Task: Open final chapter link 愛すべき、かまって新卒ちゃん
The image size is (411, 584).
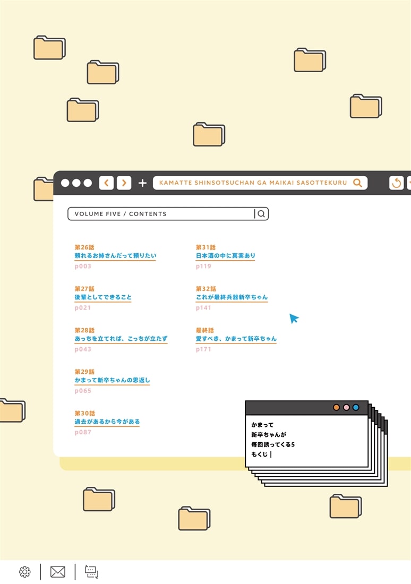Action: (236, 339)
